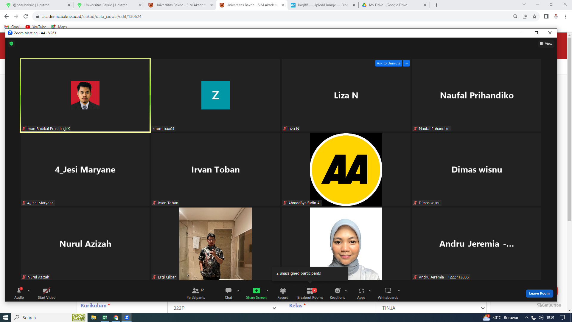Open a new browser tab

pyautogui.click(x=436, y=5)
